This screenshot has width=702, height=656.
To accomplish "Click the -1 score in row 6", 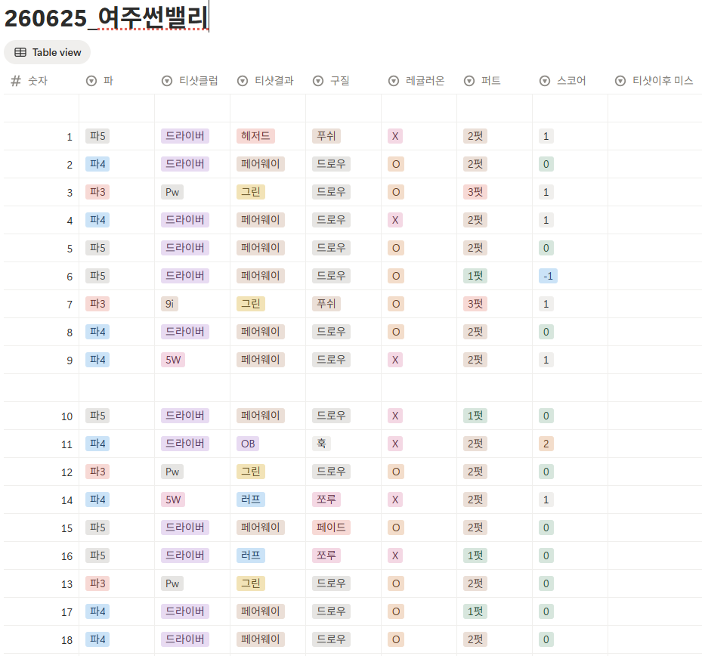I will click(548, 276).
